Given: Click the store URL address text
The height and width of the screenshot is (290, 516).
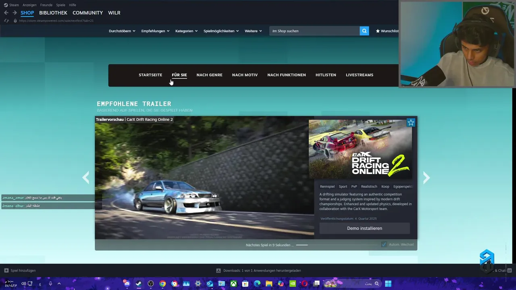Looking at the screenshot, I should (x=56, y=21).
